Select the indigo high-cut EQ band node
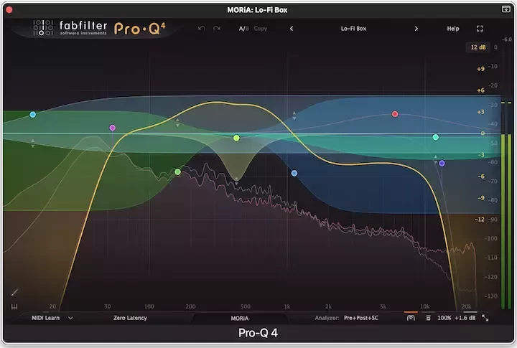This screenshot has width=517, height=348. [x=442, y=163]
